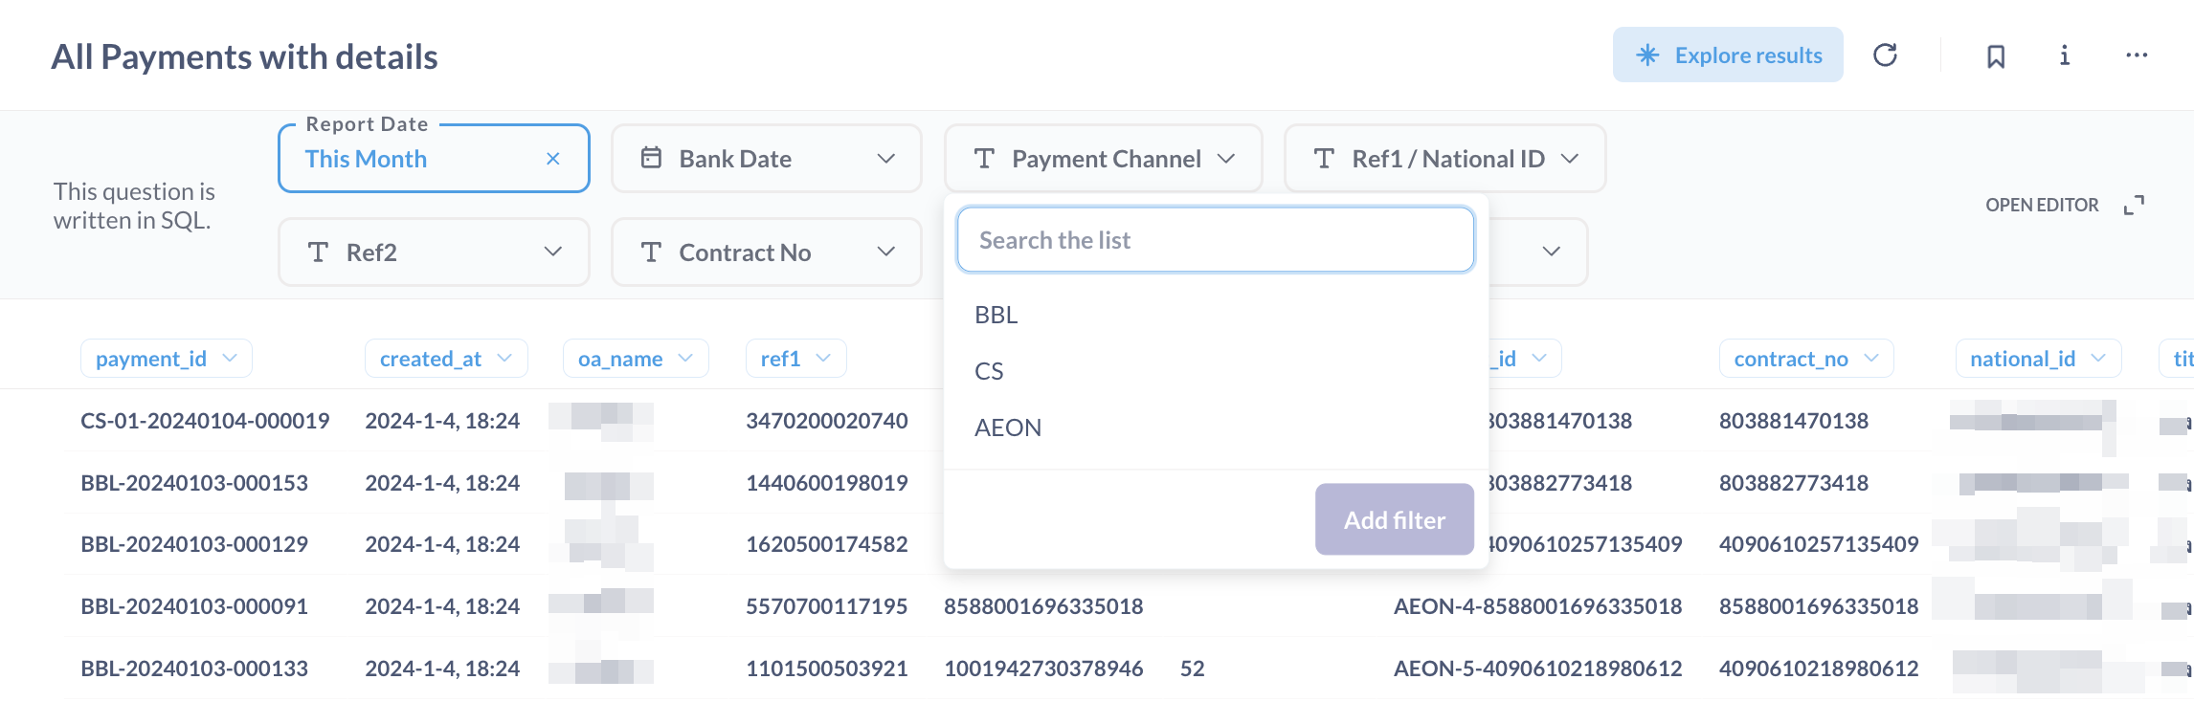Screen dimensions: 2194x702
Task: Open question info via the i icon
Action: click(2065, 55)
